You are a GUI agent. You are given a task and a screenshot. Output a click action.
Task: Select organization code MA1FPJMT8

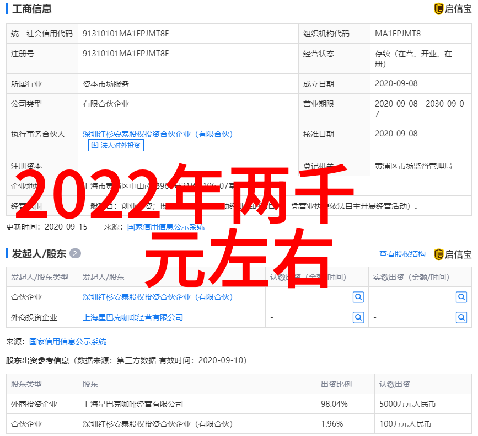tap(398, 34)
